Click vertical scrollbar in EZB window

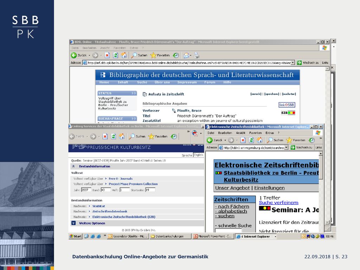click(321, 168)
